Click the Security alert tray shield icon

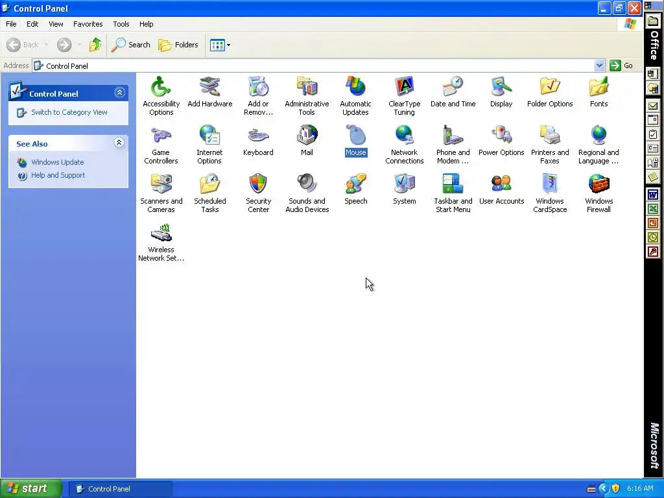point(616,489)
